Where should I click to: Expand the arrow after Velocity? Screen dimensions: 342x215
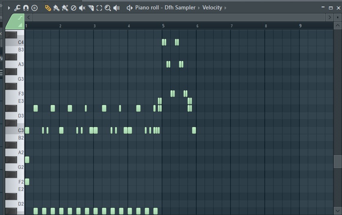225,8
